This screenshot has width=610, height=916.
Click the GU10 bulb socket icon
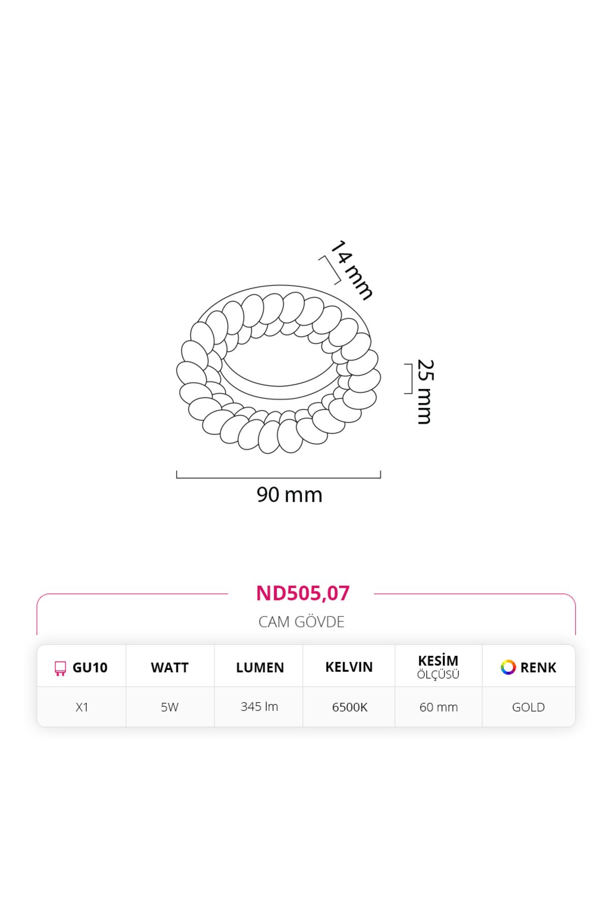click(60, 668)
